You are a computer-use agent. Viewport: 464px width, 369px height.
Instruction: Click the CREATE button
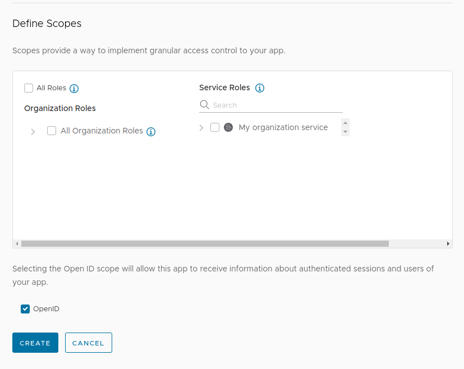[35, 343]
